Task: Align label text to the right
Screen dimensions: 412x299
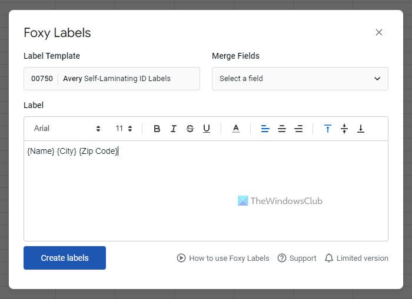Action: pos(298,129)
